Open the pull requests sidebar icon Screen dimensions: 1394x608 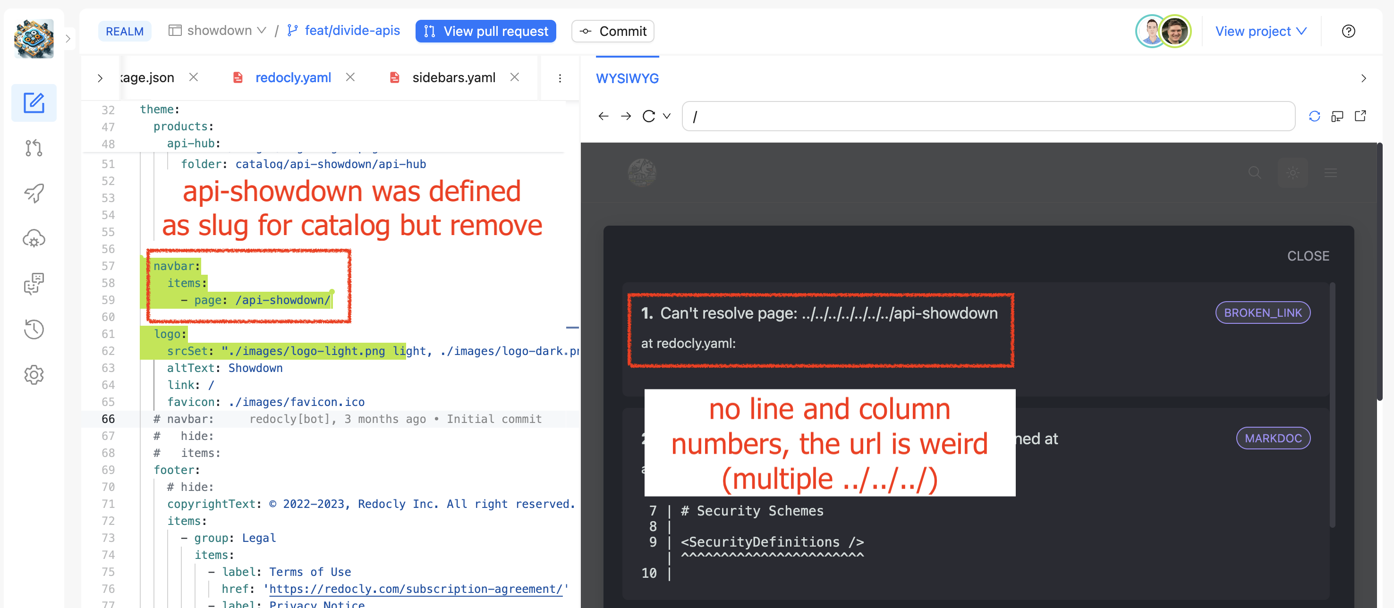click(34, 148)
